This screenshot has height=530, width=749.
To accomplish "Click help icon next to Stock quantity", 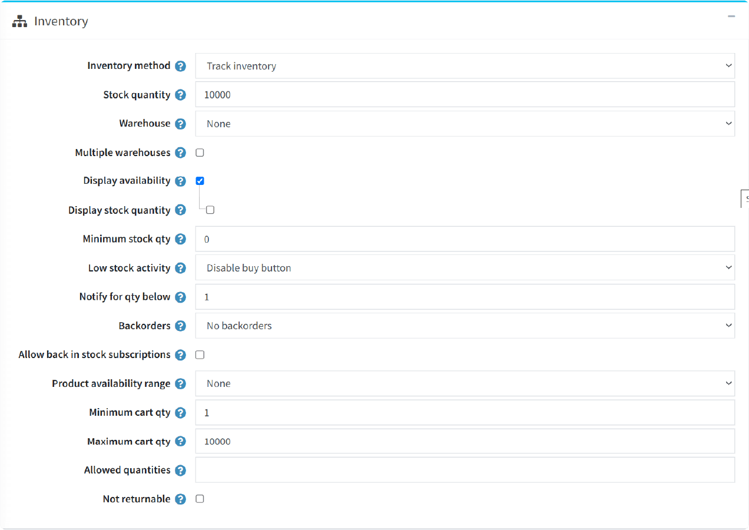I will point(181,95).
